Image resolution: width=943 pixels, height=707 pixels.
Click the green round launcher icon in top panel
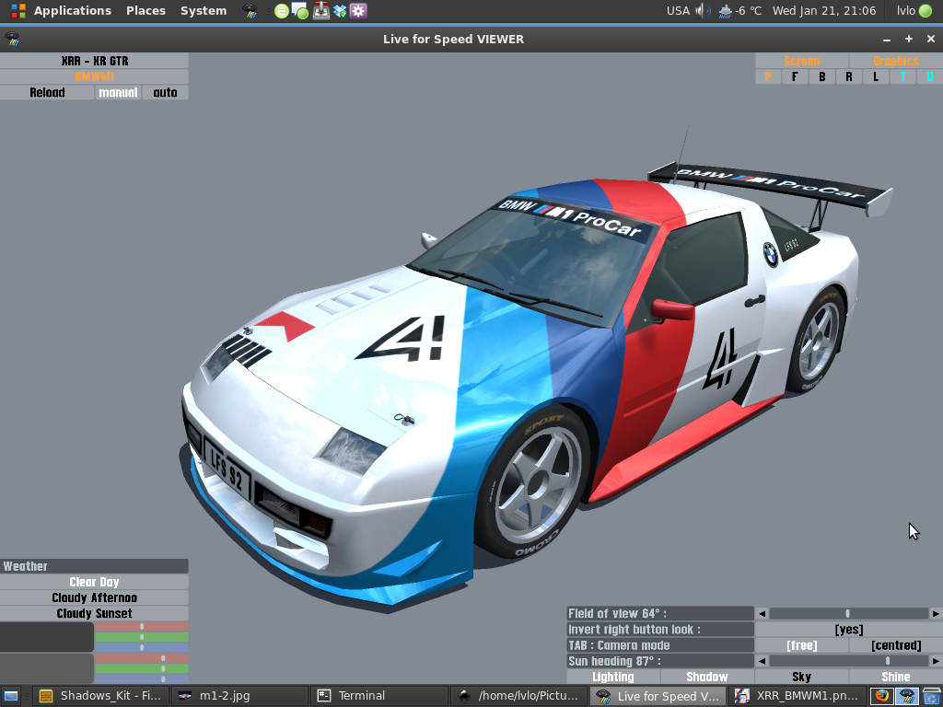tap(281, 11)
